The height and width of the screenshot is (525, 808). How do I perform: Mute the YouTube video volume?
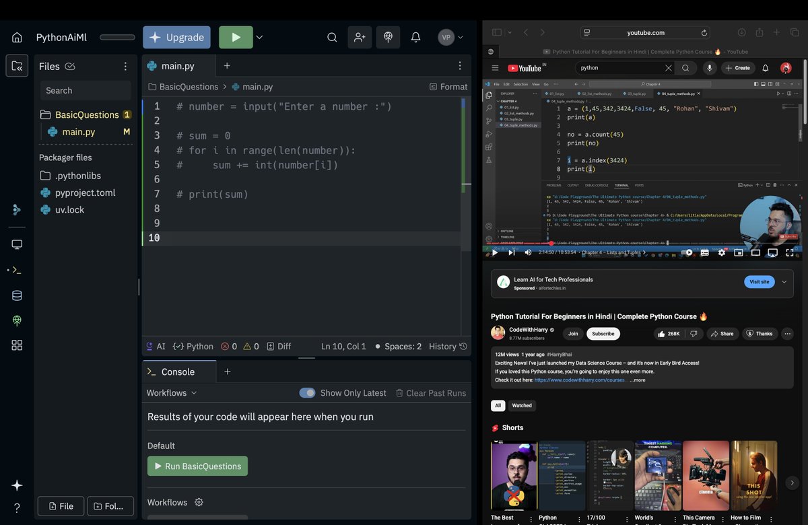tap(528, 252)
